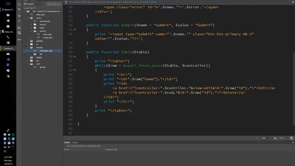Click the preview icon at status bar right
The height and width of the screenshot is (166, 295).
291,138
